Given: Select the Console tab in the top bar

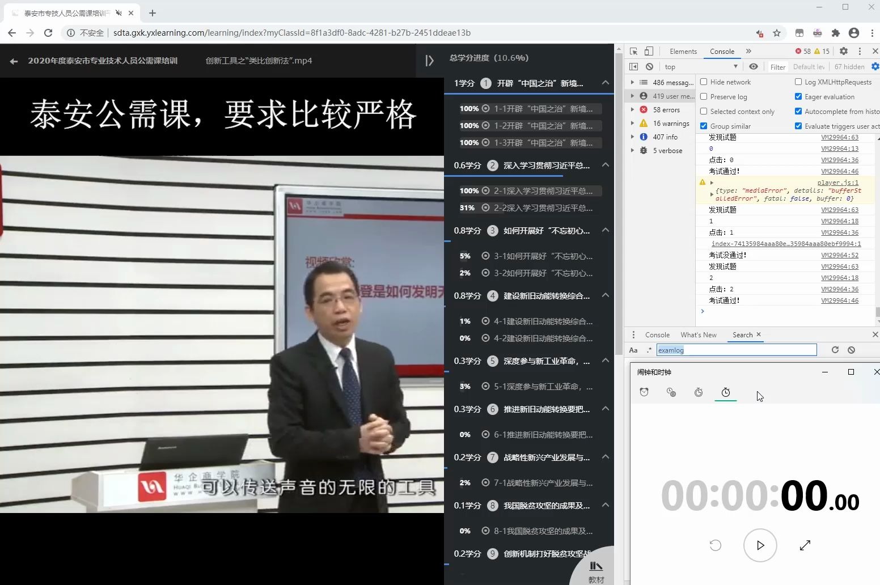Looking at the screenshot, I should [722, 51].
